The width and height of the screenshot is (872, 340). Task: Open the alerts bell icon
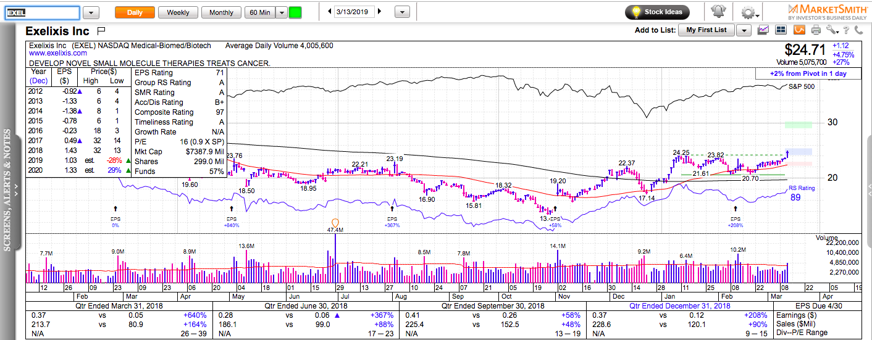[x=718, y=12]
